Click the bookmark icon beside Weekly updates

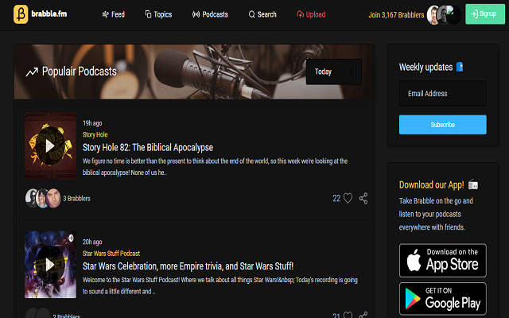(460, 67)
